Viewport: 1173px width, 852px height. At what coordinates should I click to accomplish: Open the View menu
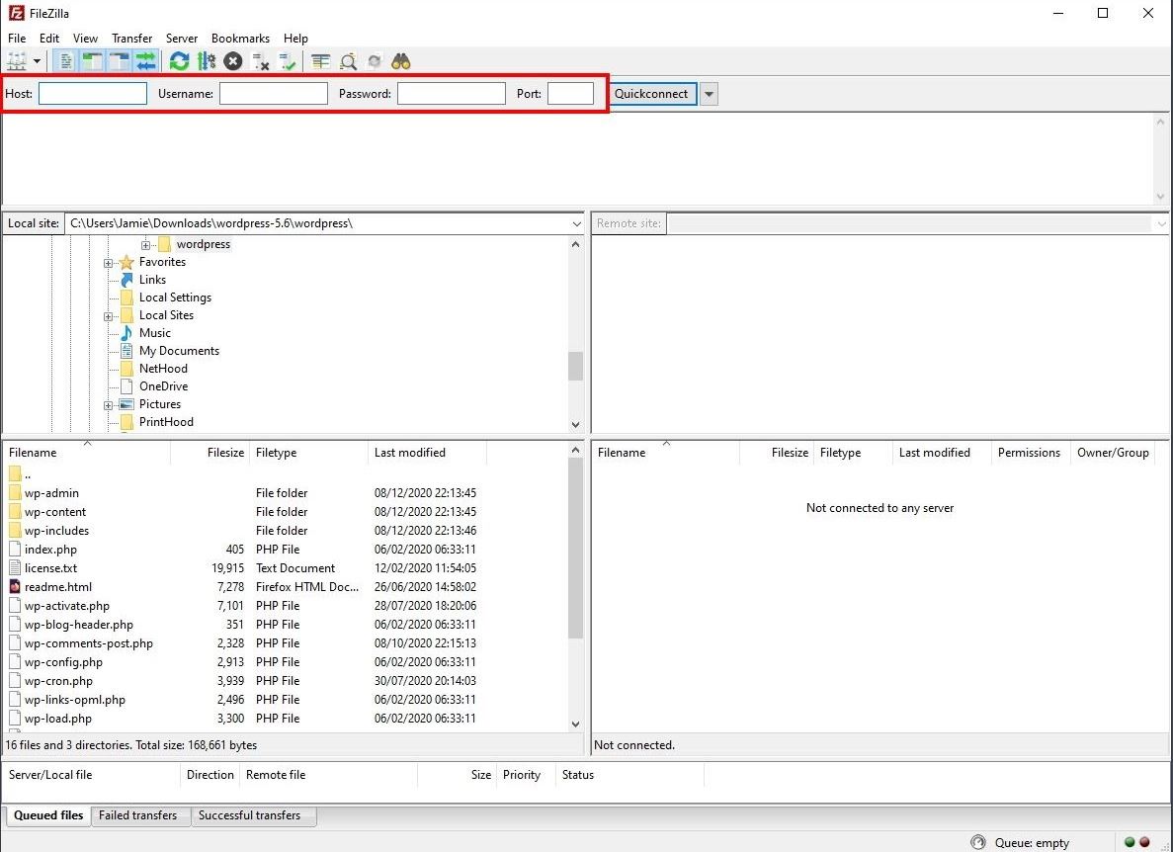click(85, 39)
